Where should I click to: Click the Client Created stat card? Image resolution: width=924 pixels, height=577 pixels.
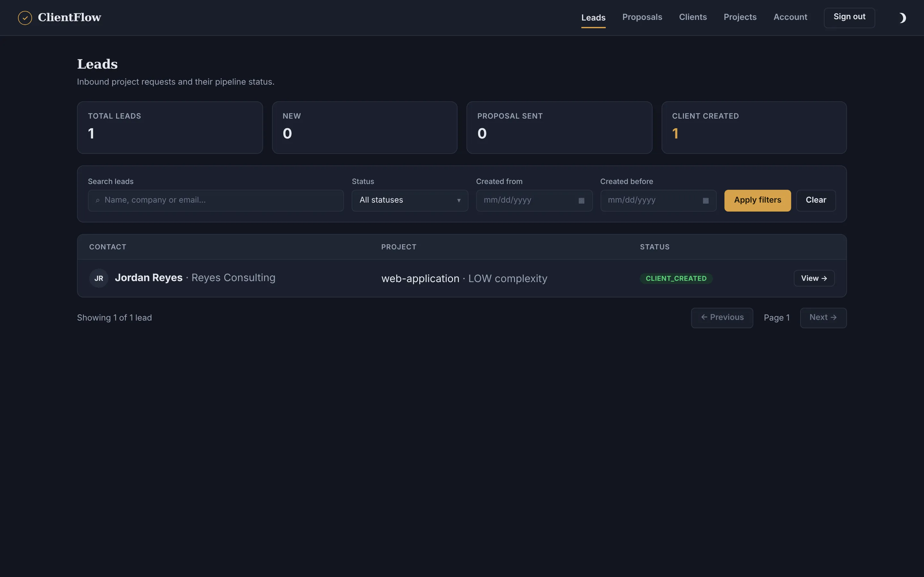(754, 128)
